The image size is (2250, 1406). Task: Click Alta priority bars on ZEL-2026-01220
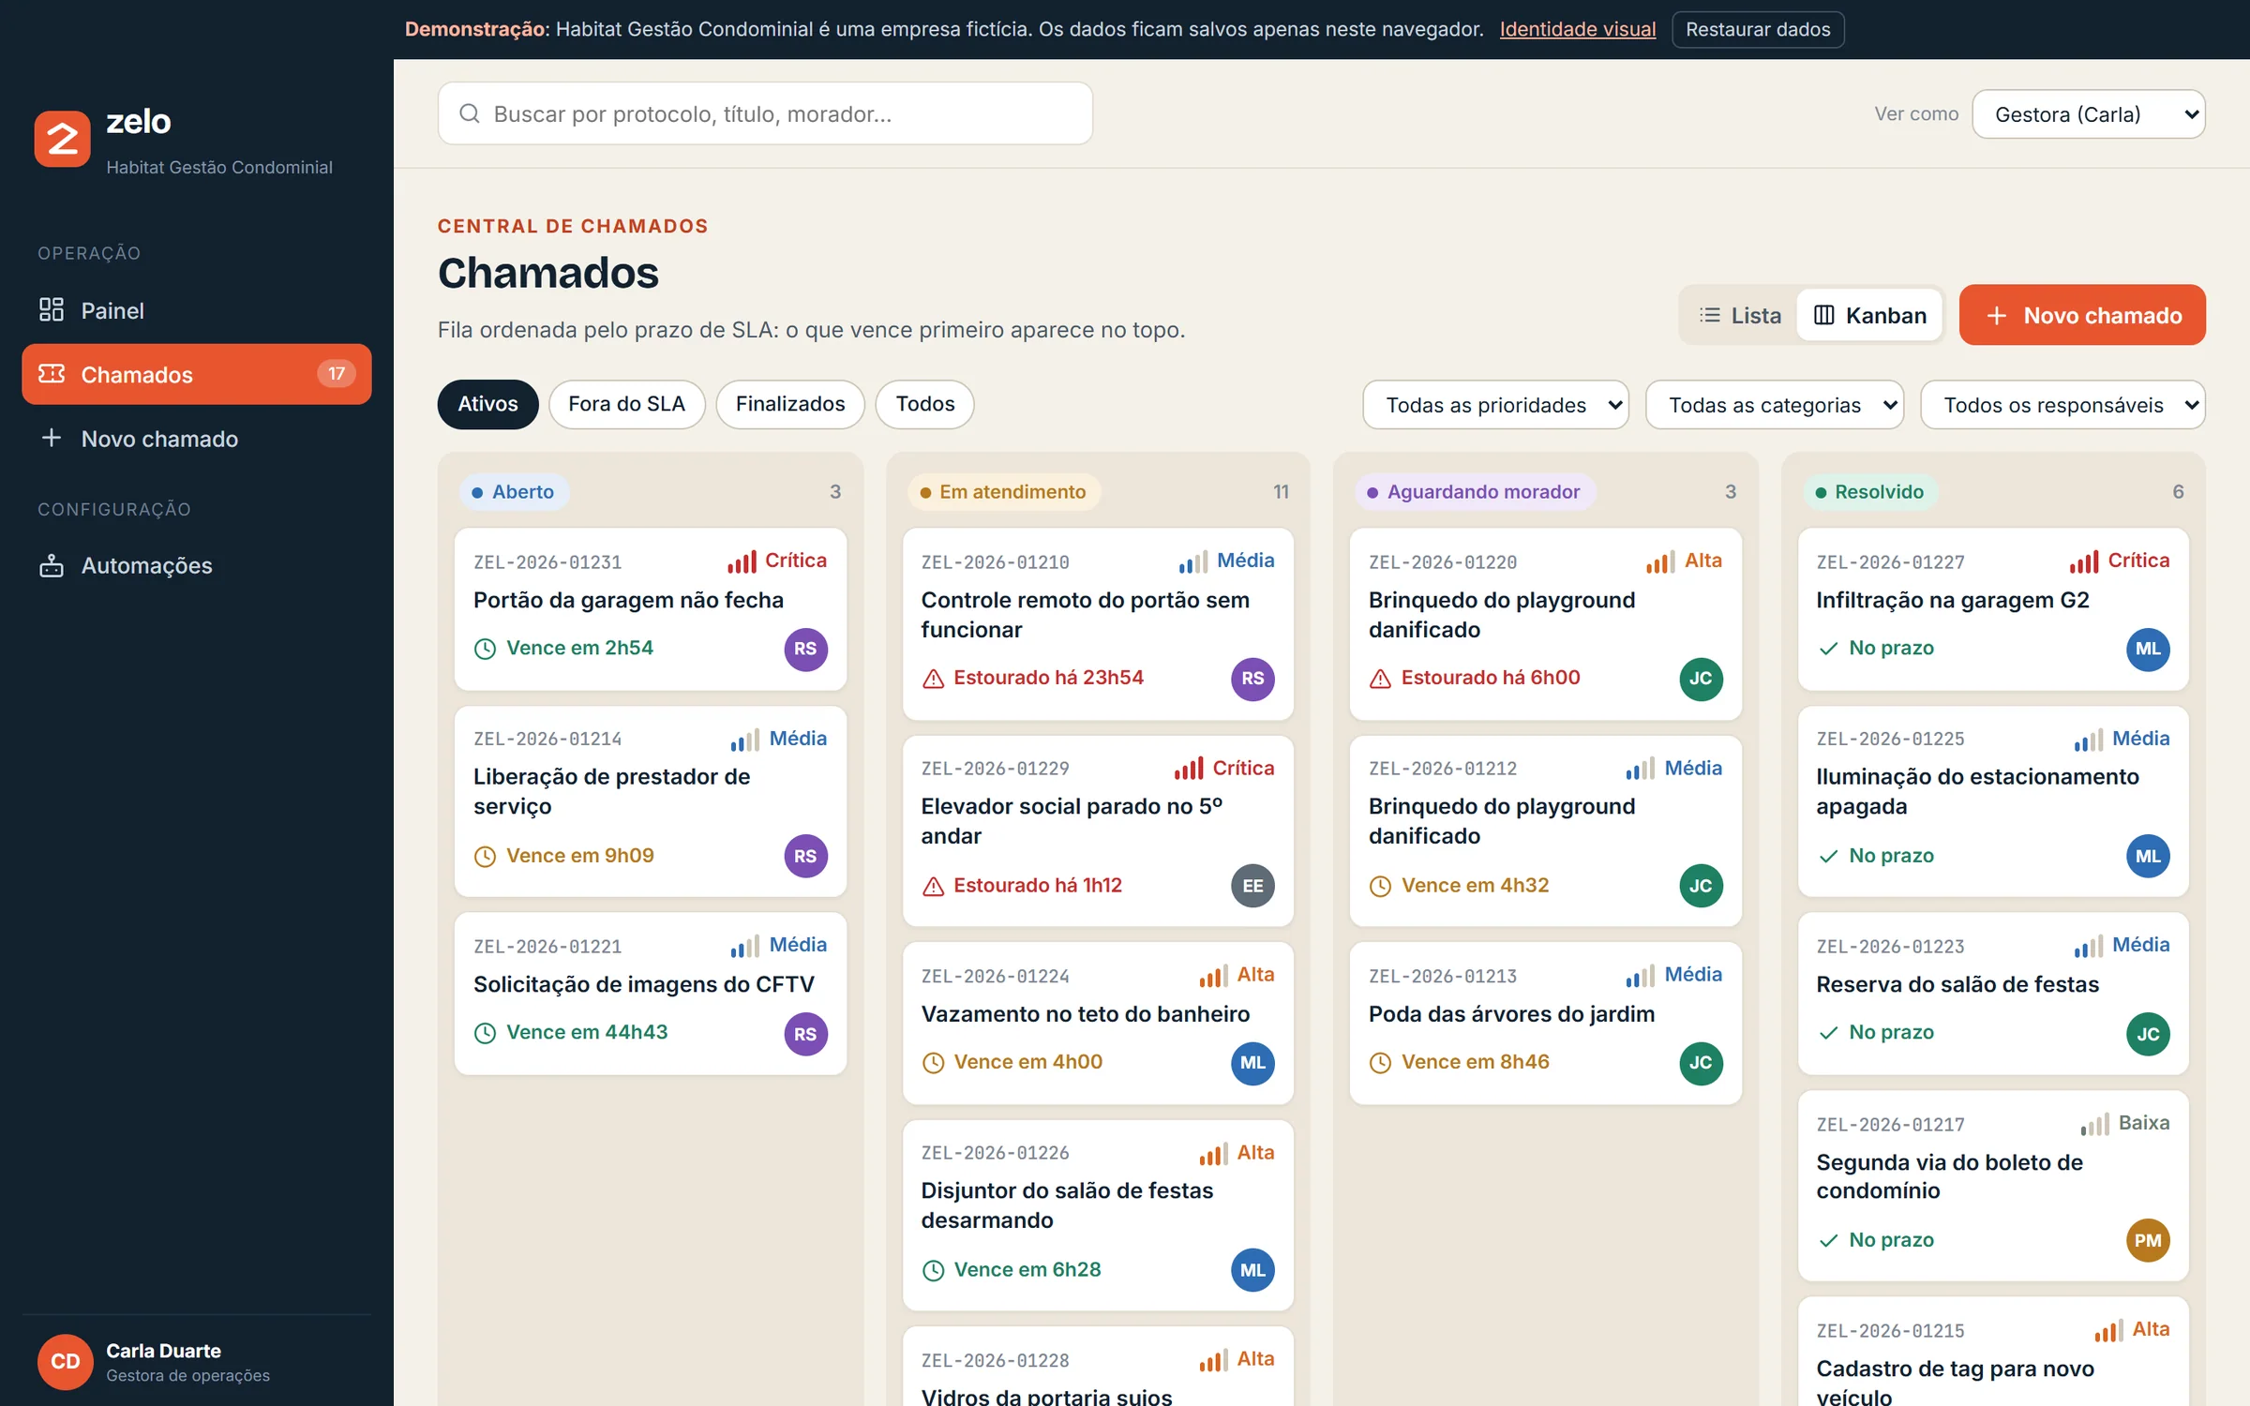(1660, 561)
